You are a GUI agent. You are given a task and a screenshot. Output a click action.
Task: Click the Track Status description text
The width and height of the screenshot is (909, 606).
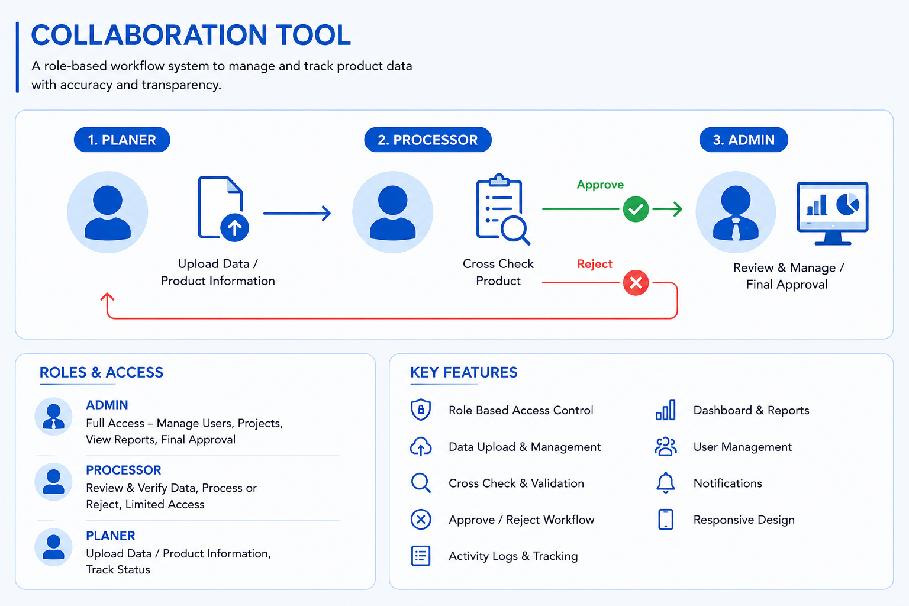[x=118, y=569]
